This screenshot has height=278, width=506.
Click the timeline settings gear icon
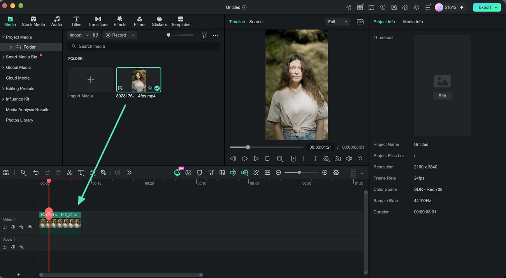tap(336, 173)
